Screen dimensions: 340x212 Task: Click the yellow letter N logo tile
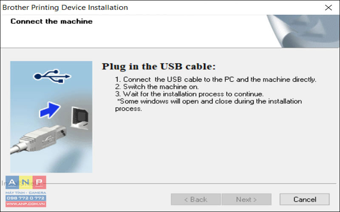pos(26,182)
